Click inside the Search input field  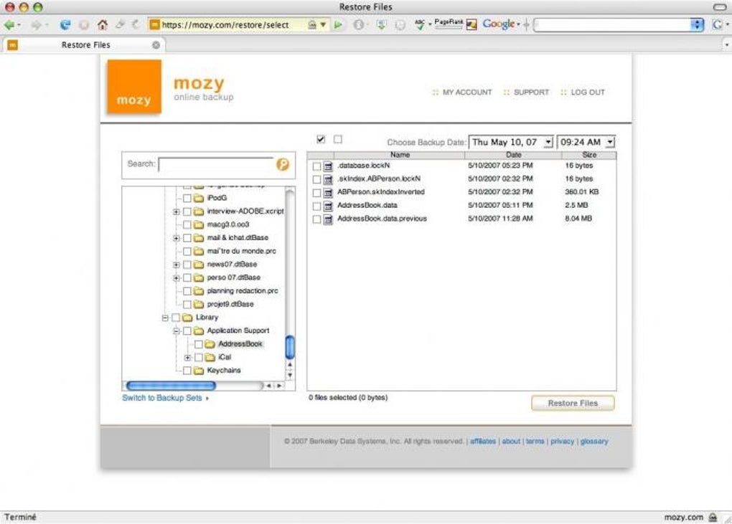pos(216,164)
